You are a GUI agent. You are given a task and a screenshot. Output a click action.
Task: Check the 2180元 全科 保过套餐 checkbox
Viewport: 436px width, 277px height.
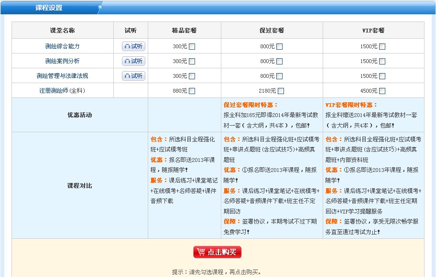click(281, 91)
